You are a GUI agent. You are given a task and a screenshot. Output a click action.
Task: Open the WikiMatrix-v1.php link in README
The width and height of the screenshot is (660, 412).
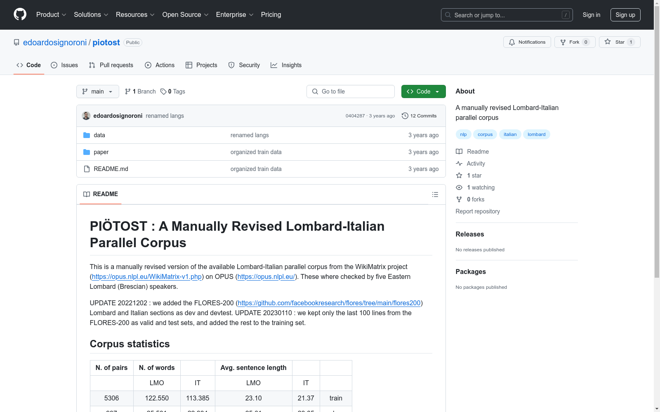click(147, 276)
